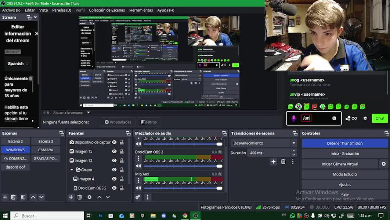Toggle lock on Imagen 12 source

121,161
